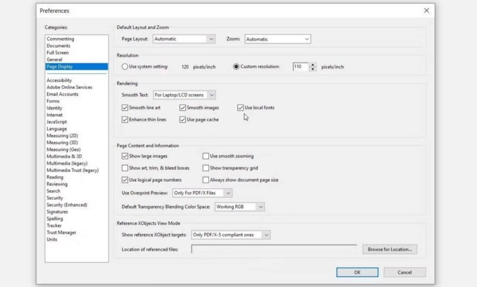Open the Page Layout dropdown
The width and height of the screenshot is (477, 287).
[184, 39]
